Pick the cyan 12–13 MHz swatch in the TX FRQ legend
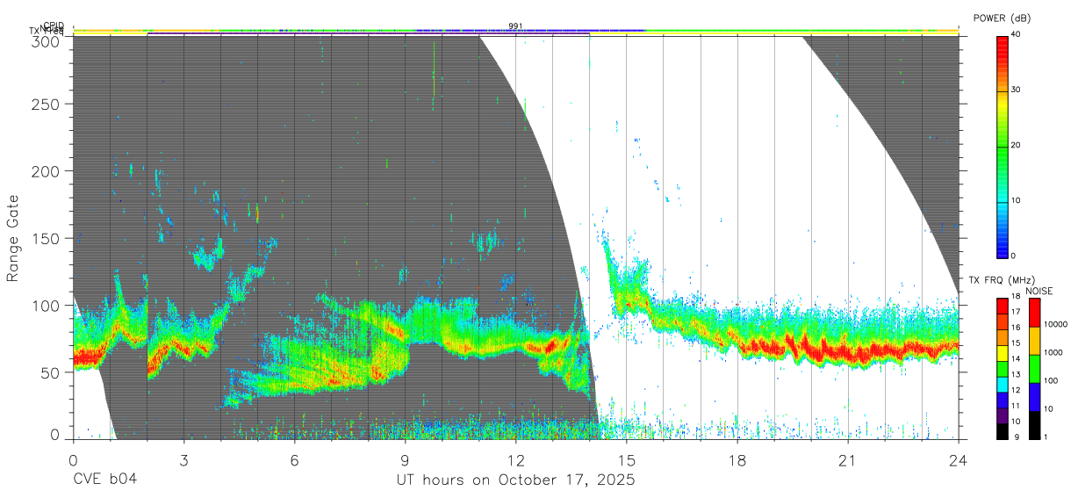 point(1003,383)
